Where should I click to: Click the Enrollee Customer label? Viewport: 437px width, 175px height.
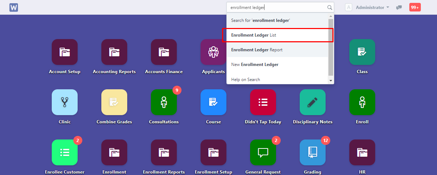coord(65,172)
